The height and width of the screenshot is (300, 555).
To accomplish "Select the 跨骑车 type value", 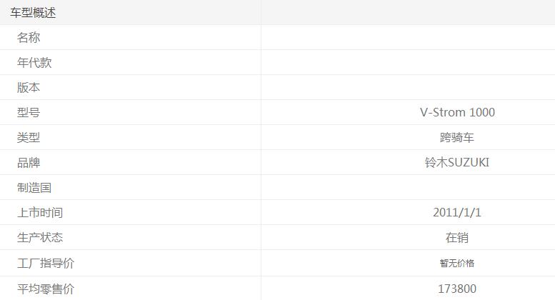I will [457, 138].
